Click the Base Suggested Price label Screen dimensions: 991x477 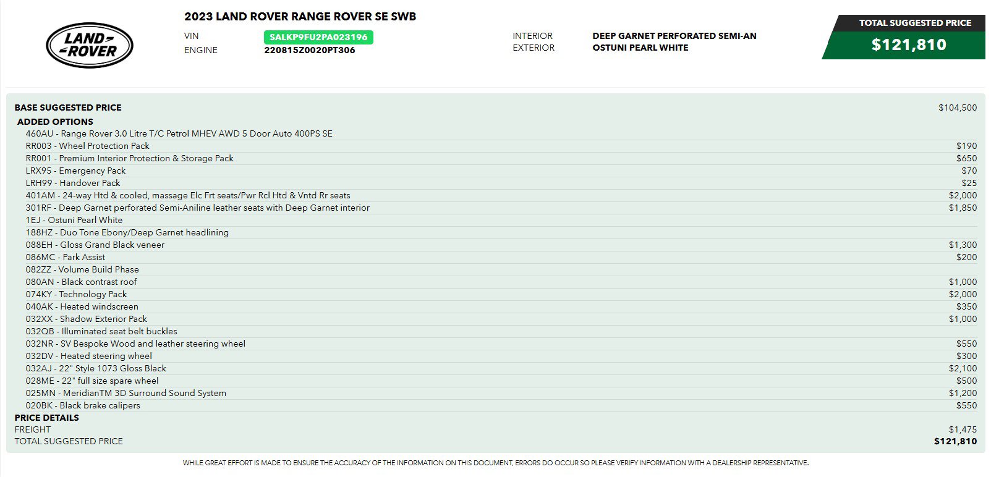click(68, 108)
